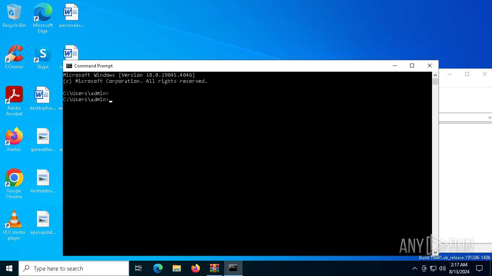
Task: Open the Skype desktop shortcut
Action: pos(43,58)
